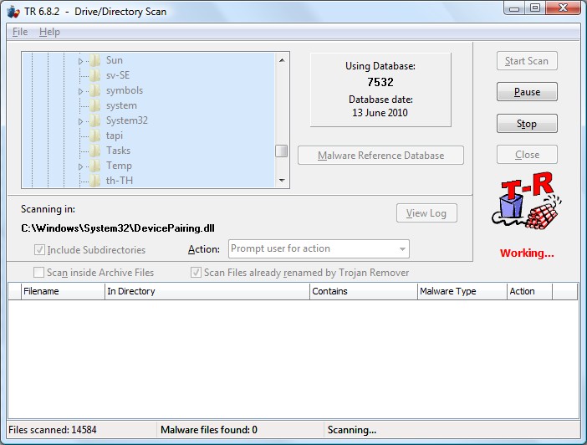Select the th-TH tree item label
The image size is (587, 445).
120,181
